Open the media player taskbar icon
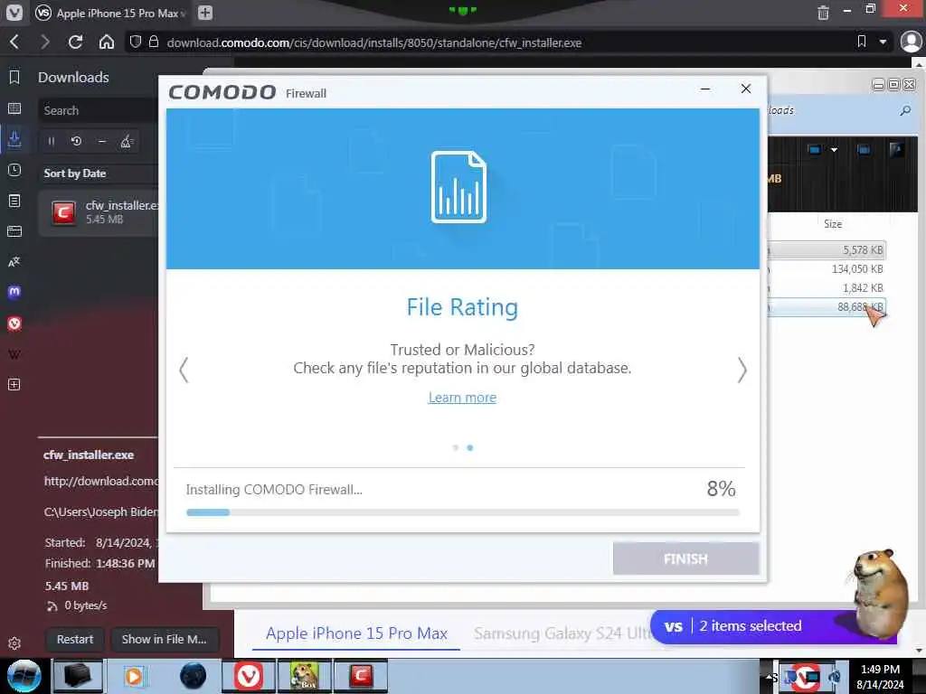Viewport: 926px width, 694px height. (134, 676)
